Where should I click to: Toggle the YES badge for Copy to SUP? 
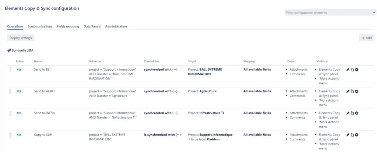click(x=19, y=135)
